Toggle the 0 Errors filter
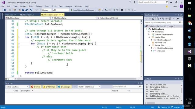The width and height of the screenshot is (195, 109). pyautogui.click(x=36, y=87)
